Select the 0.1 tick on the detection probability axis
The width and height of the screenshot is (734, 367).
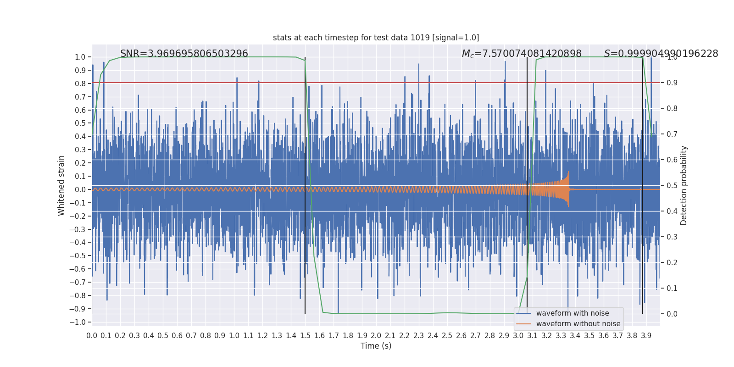(x=672, y=288)
